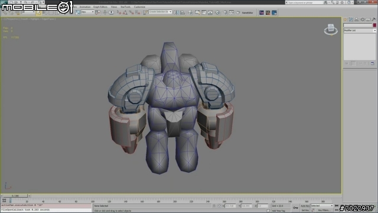The image size is (378, 213).
Task: Click Edit Named Selection Sets icon
Action: click(x=145, y=12)
